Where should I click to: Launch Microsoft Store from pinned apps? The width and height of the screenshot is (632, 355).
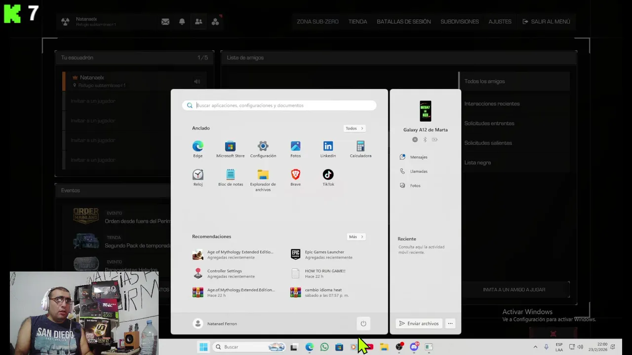click(x=230, y=149)
